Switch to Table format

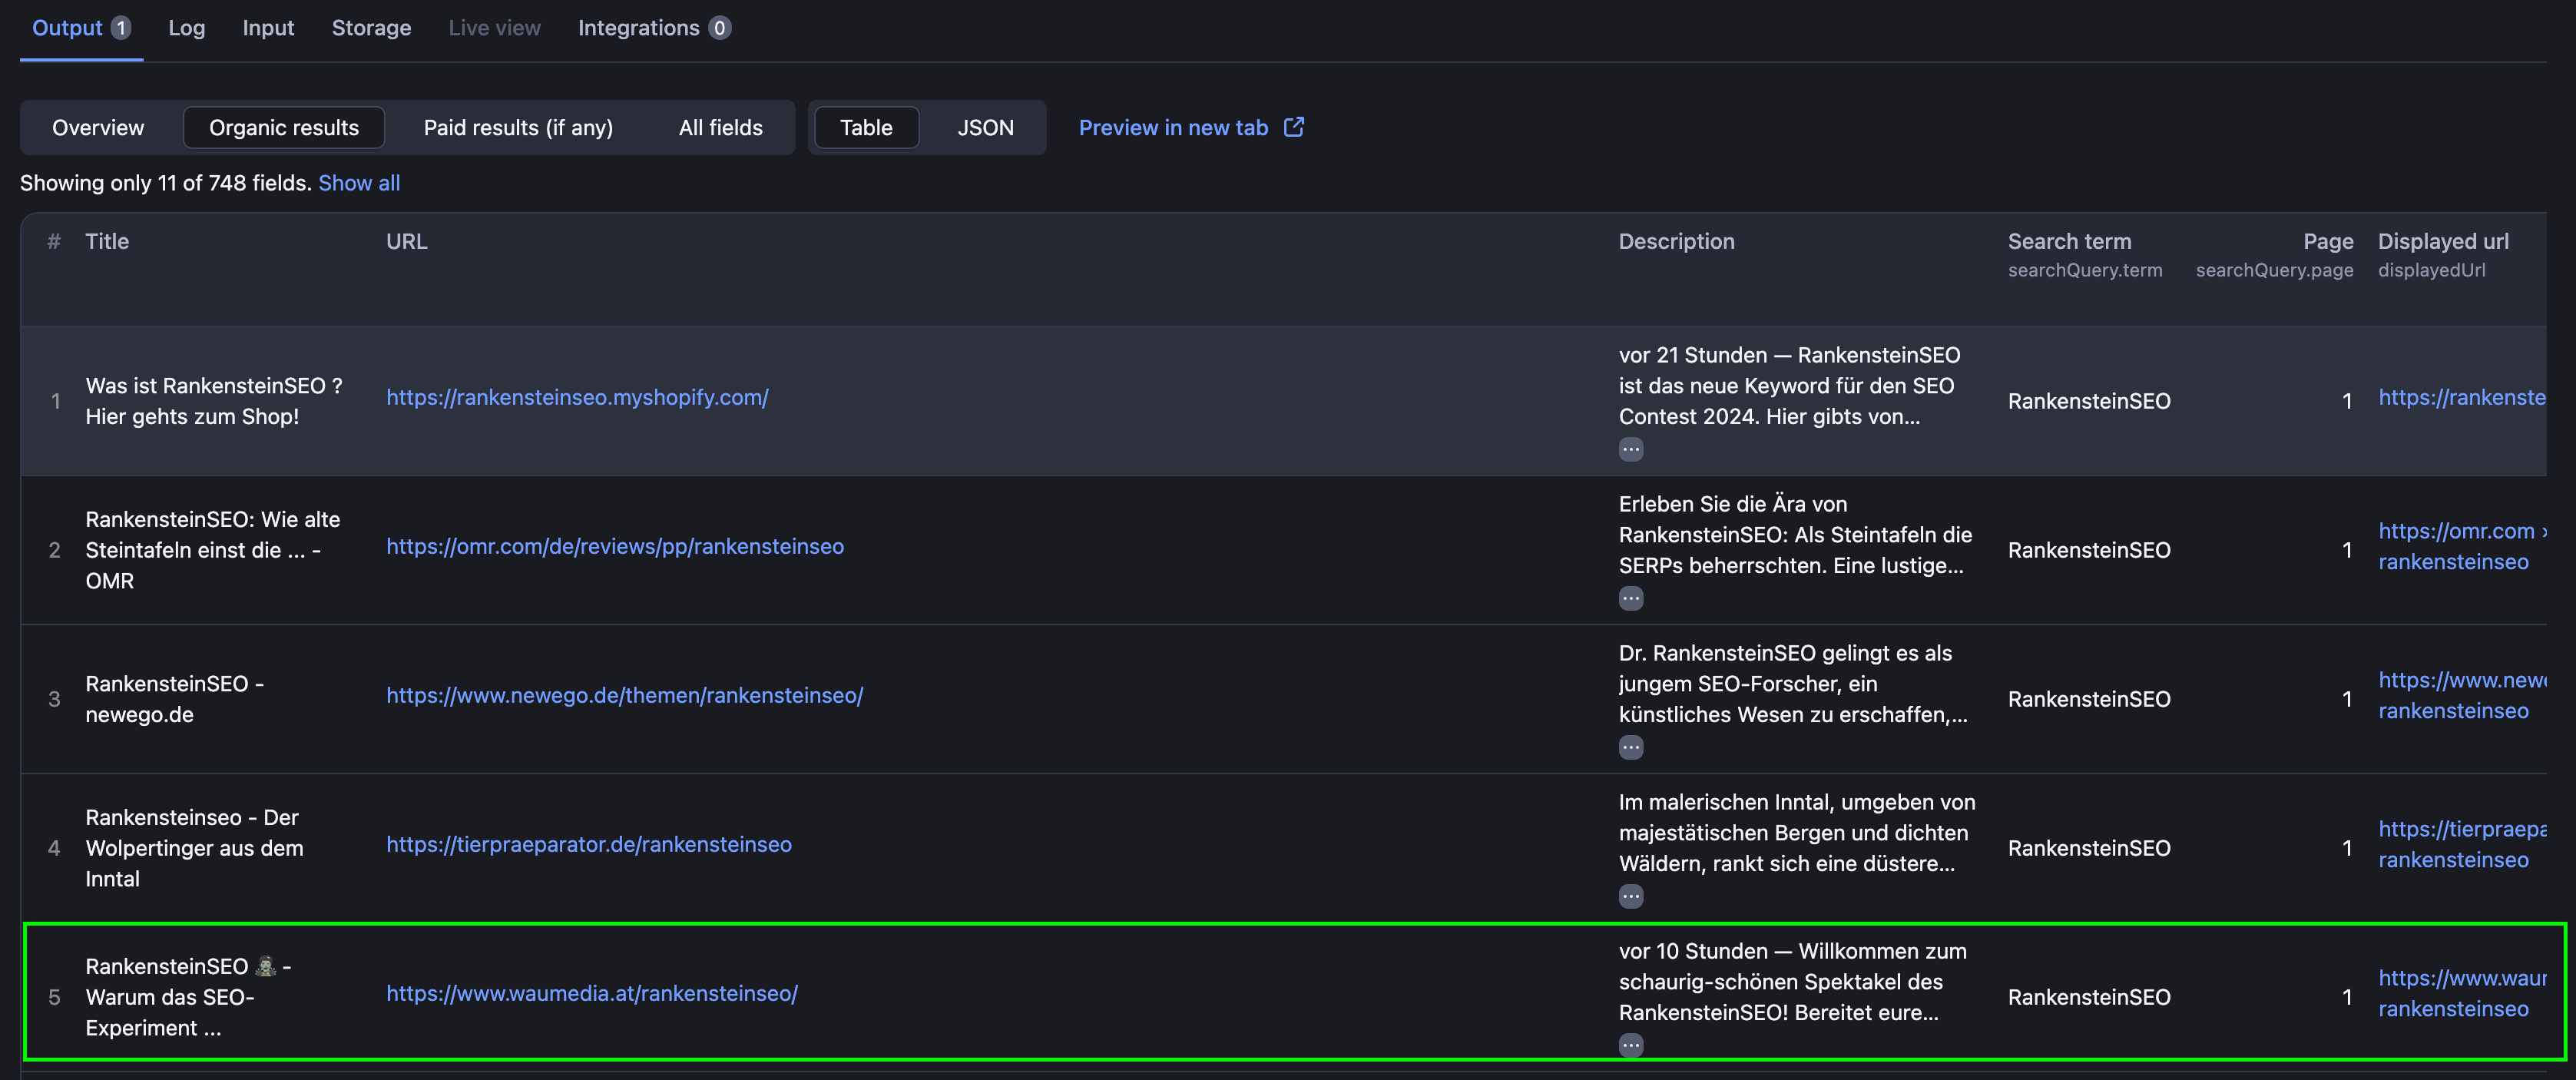pos(866,127)
